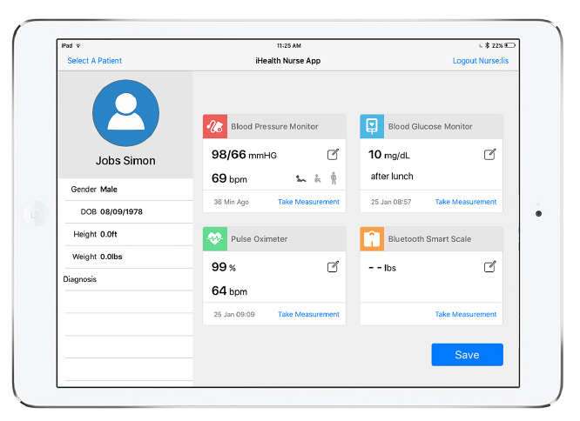580x421 pixels.
Task: Take Measurement for Pulse Oximeter
Action: pyautogui.click(x=308, y=315)
